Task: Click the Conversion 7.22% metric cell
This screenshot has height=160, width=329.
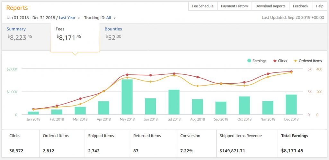Action: pos(196,143)
